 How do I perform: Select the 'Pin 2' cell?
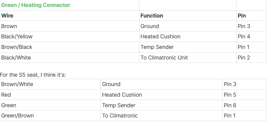[x=244, y=57]
